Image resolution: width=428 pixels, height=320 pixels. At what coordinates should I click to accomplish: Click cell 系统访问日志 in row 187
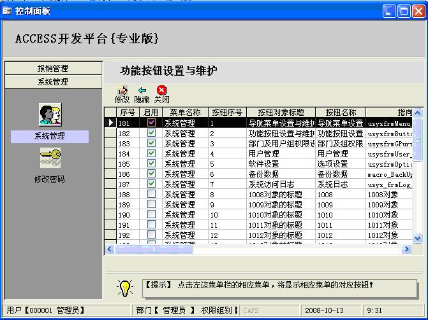281,184
